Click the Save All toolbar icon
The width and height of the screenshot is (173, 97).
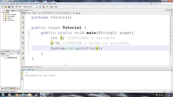pyautogui.click(x=12, y=7)
